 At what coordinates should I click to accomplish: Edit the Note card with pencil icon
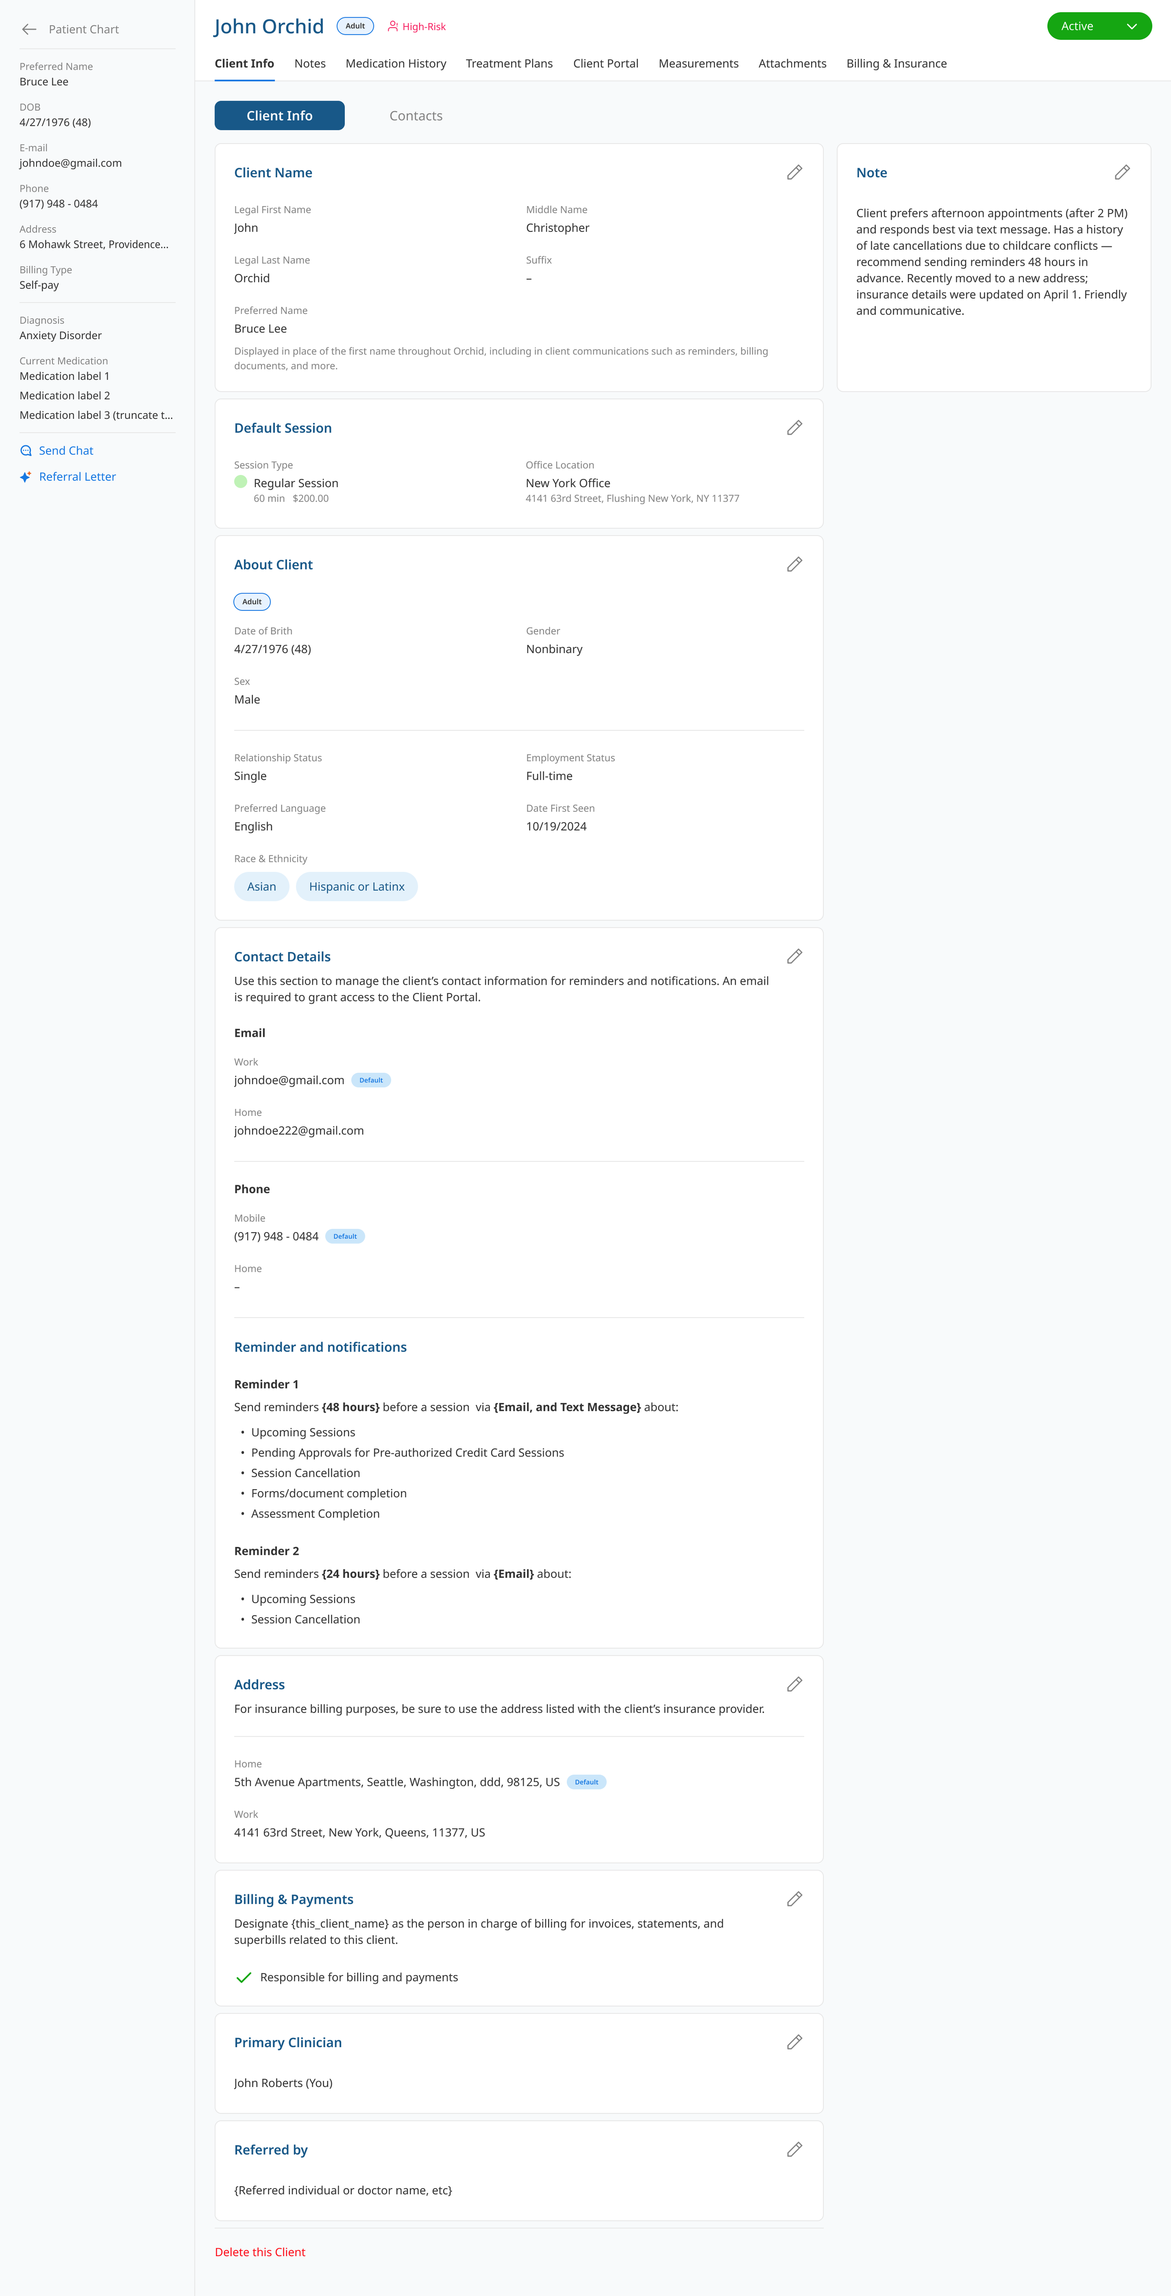click(1122, 172)
